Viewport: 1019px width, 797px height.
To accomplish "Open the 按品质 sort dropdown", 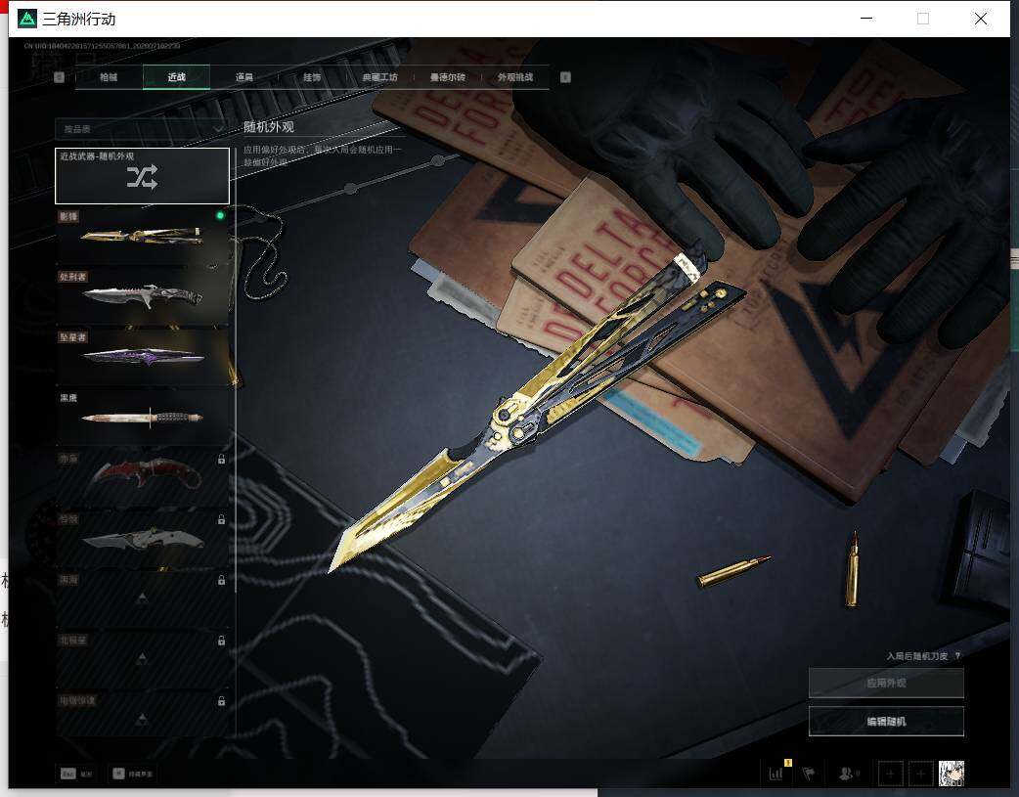I will click(x=142, y=129).
